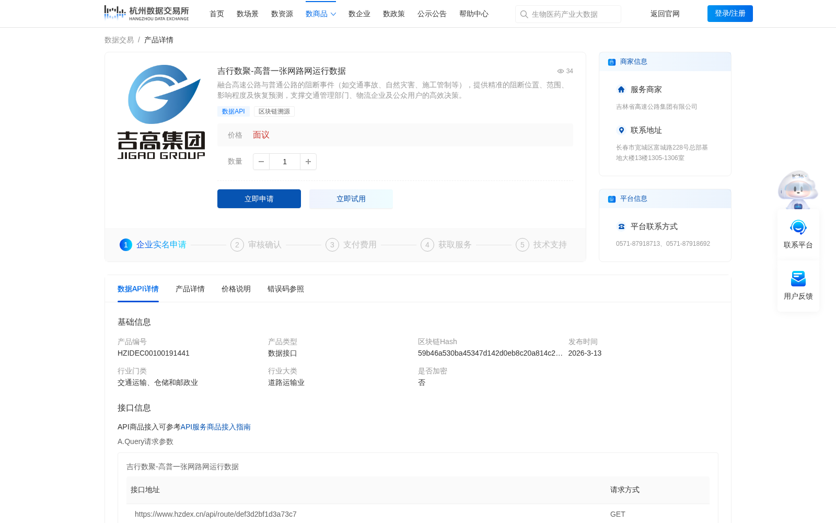Click the 区块链溯源 tag

274,111
